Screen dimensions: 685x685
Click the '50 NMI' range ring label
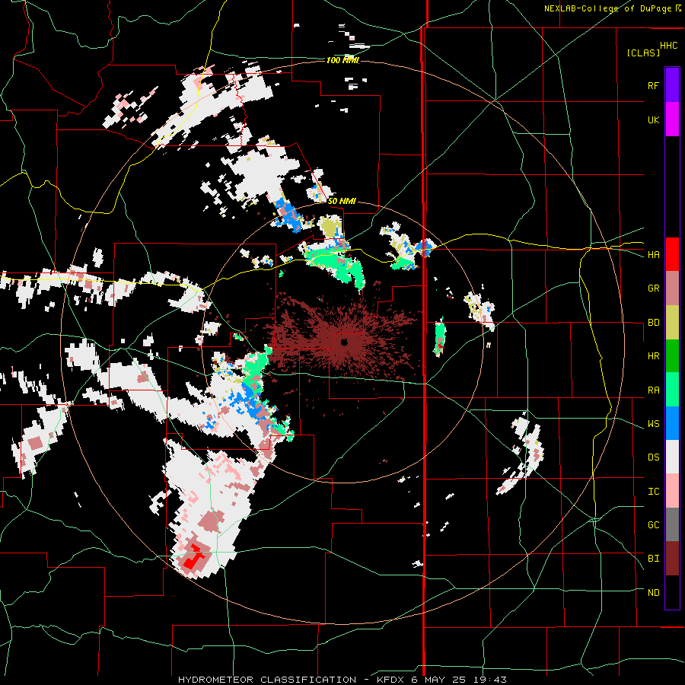(342, 201)
